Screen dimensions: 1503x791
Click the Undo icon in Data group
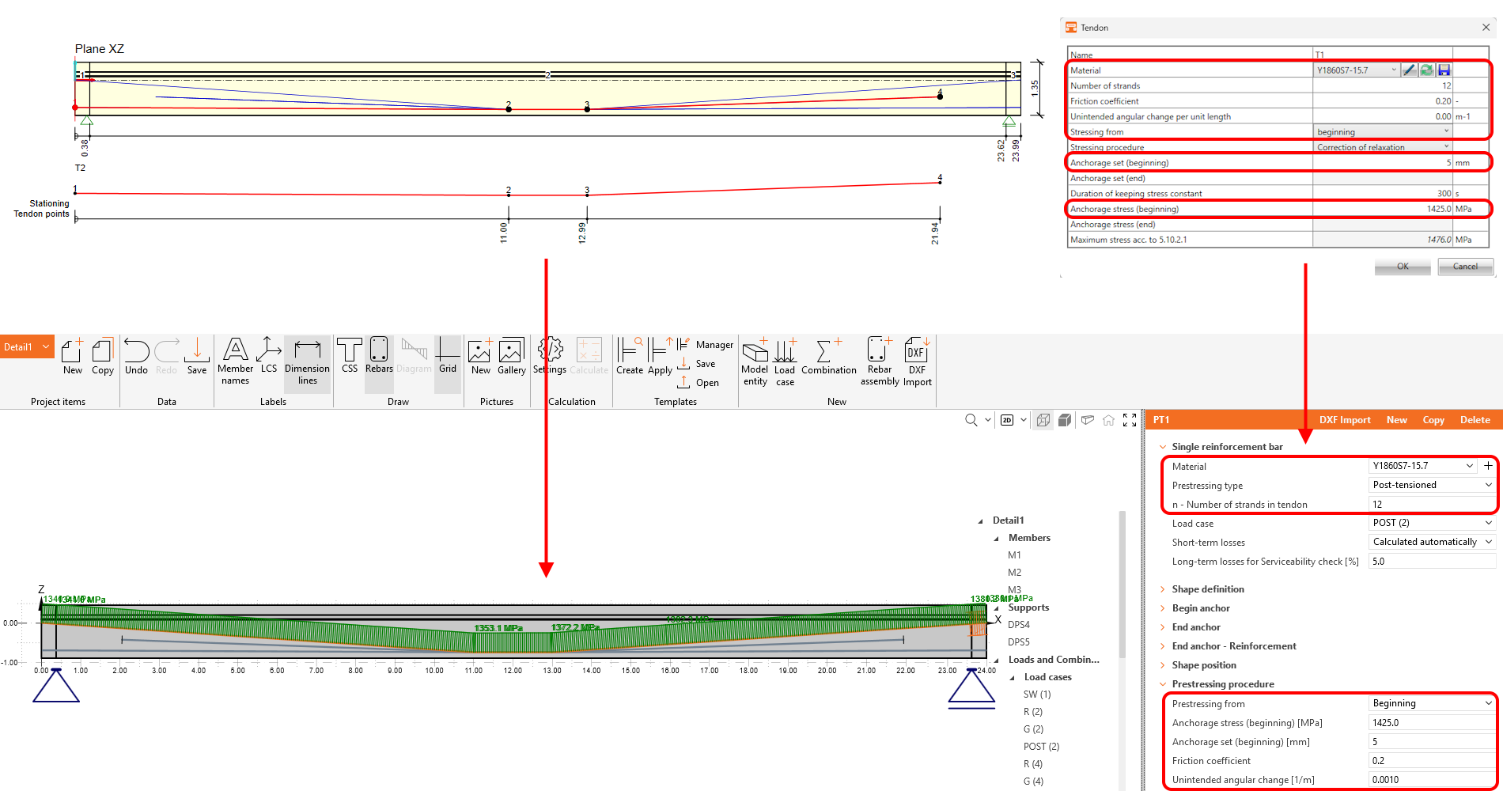pyautogui.click(x=136, y=356)
